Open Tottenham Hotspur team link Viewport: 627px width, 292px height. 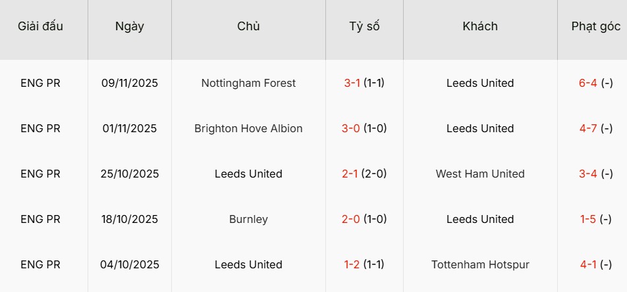click(x=480, y=264)
